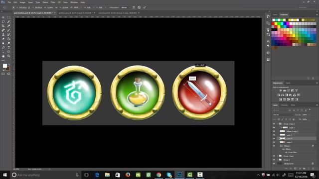319x179 pixels.
Task: Select the Eyedropper tool
Action: [x=9, y=26]
